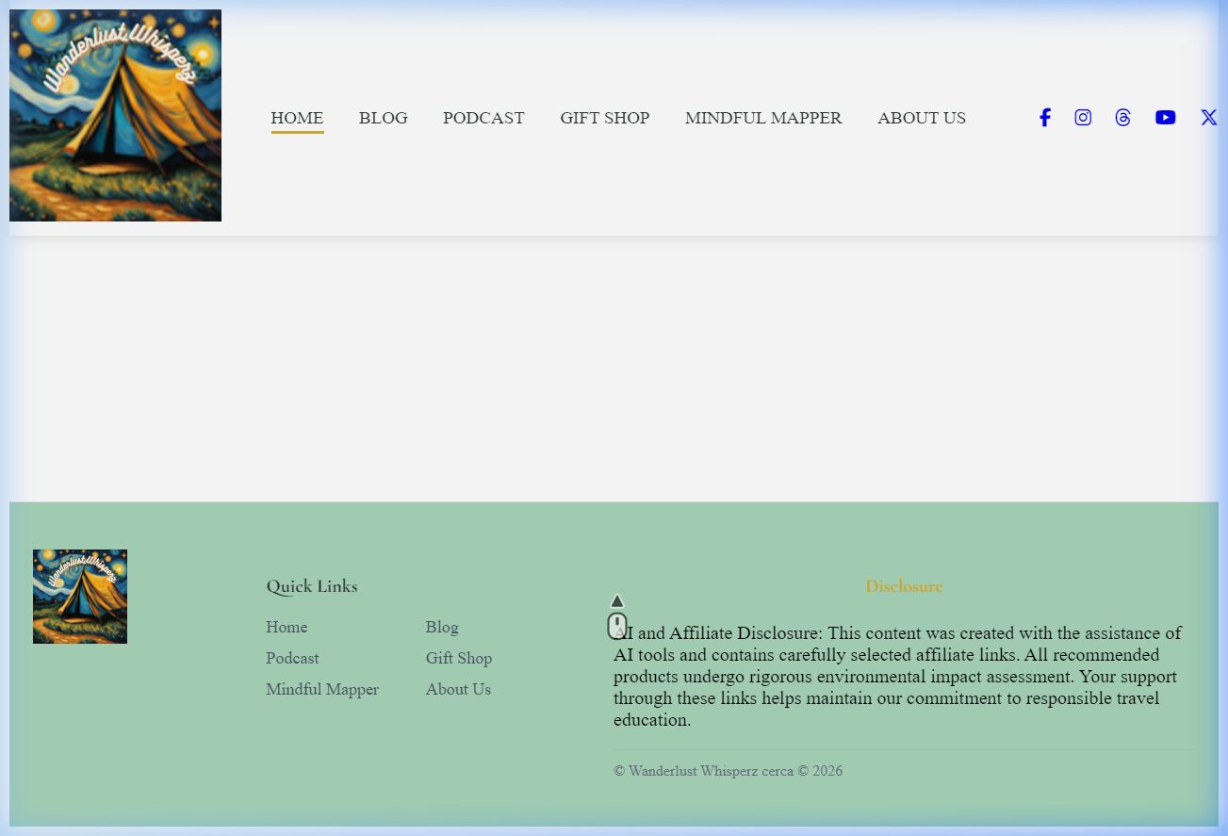Click the scroll-to-top mouse icon
This screenshot has width=1228, height=836.
[617, 620]
